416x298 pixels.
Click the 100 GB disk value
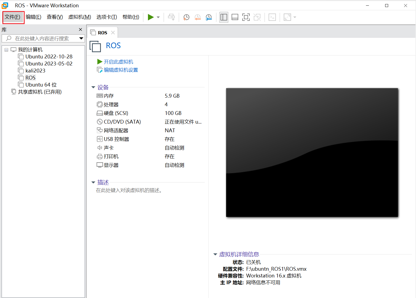point(173,113)
